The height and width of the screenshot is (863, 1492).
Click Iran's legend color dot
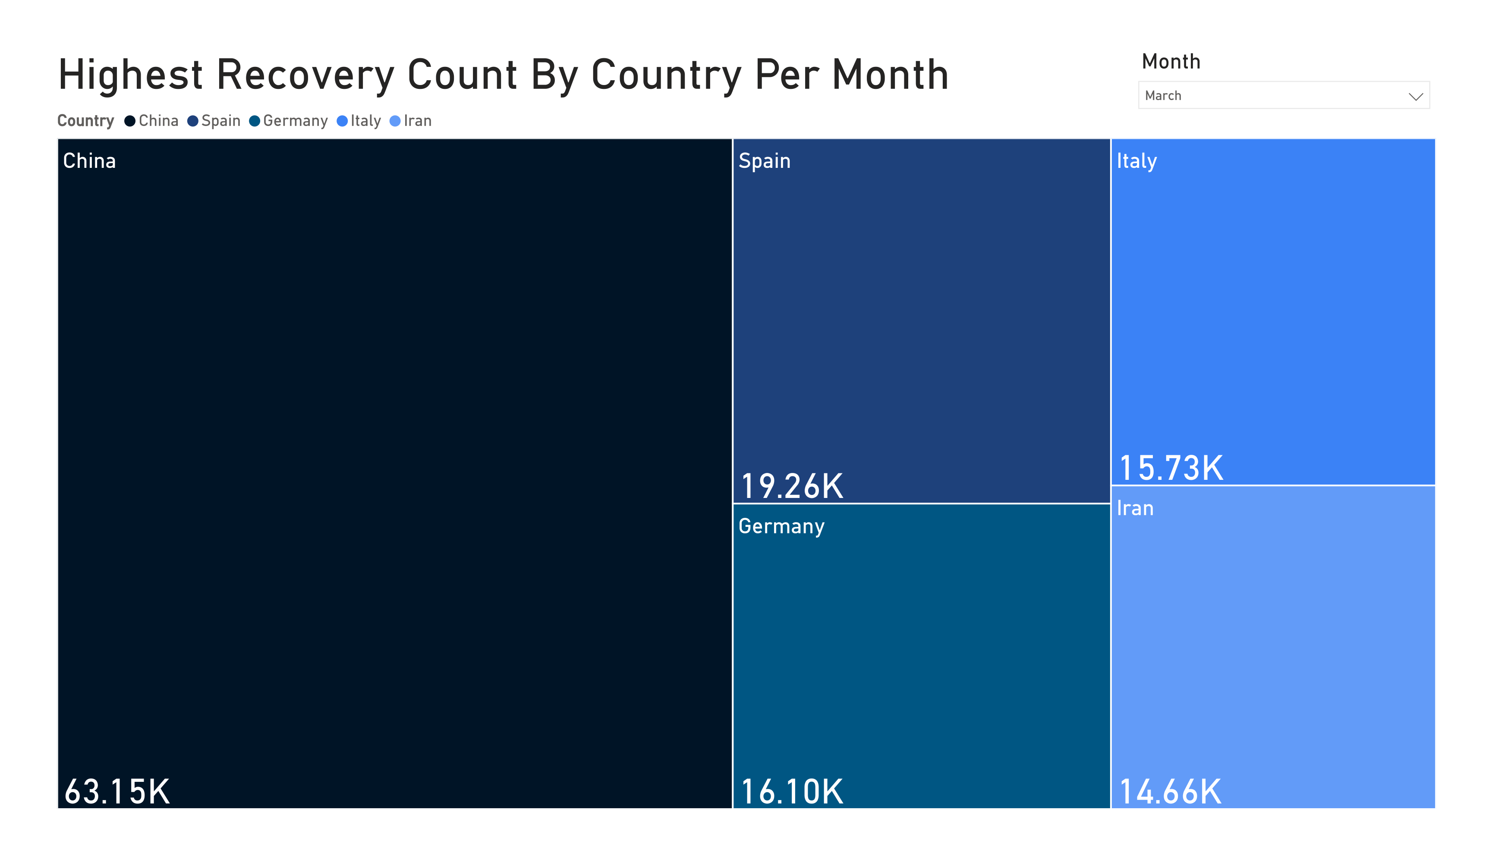[395, 121]
